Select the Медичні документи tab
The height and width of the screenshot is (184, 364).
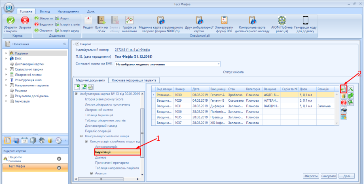90,80
